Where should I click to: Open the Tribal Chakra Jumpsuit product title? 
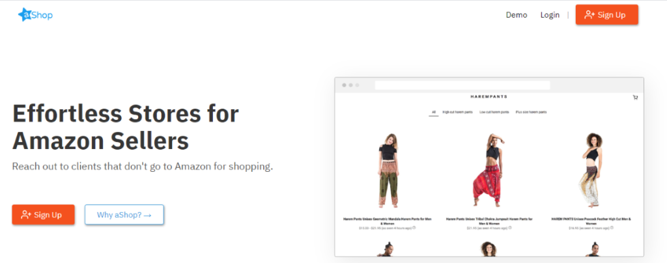[489, 221]
